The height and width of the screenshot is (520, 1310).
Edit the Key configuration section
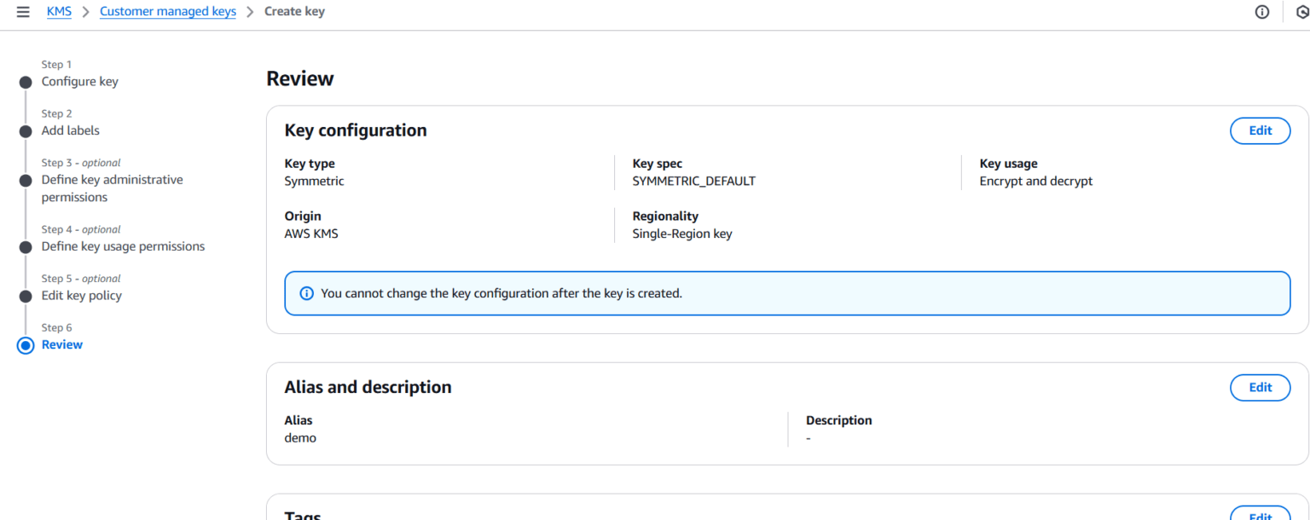tap(1260, 130)
